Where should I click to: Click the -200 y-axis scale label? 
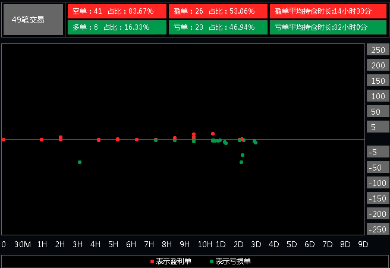(378, 213)
